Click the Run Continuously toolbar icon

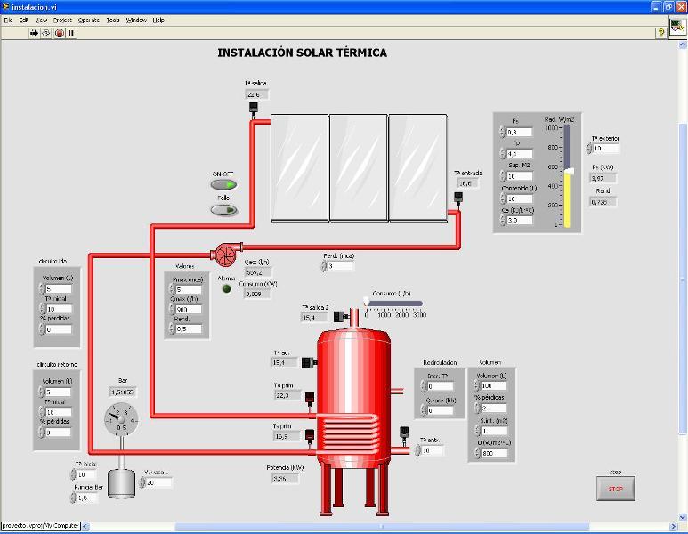coord(46,33)
